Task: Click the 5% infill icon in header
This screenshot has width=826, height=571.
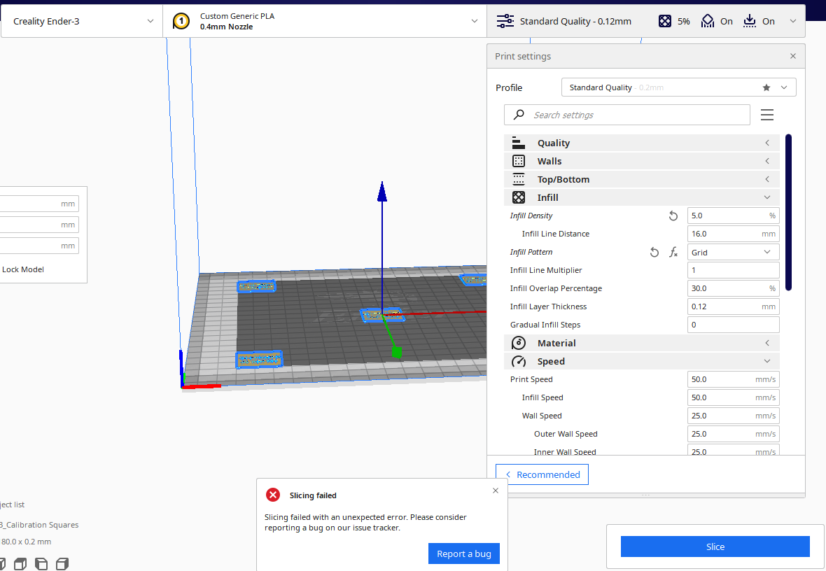Action: coord(665,21)
